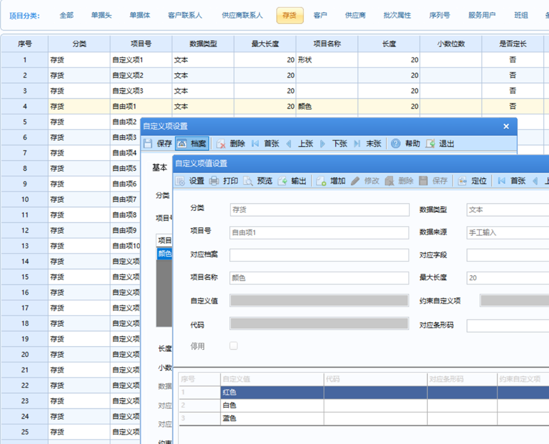Click the 分类 input field

319,210
